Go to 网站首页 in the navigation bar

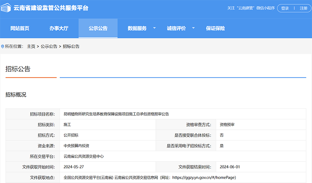pos(19,28)
